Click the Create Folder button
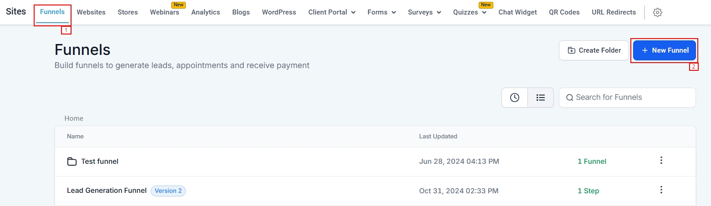The image size is (711, 206). (x=594, y=50)
